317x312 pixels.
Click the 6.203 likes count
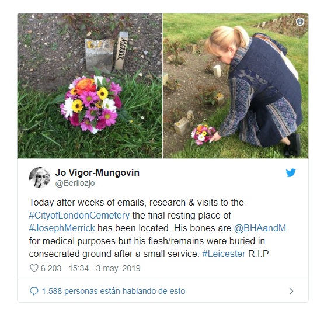tap(51, 268)
